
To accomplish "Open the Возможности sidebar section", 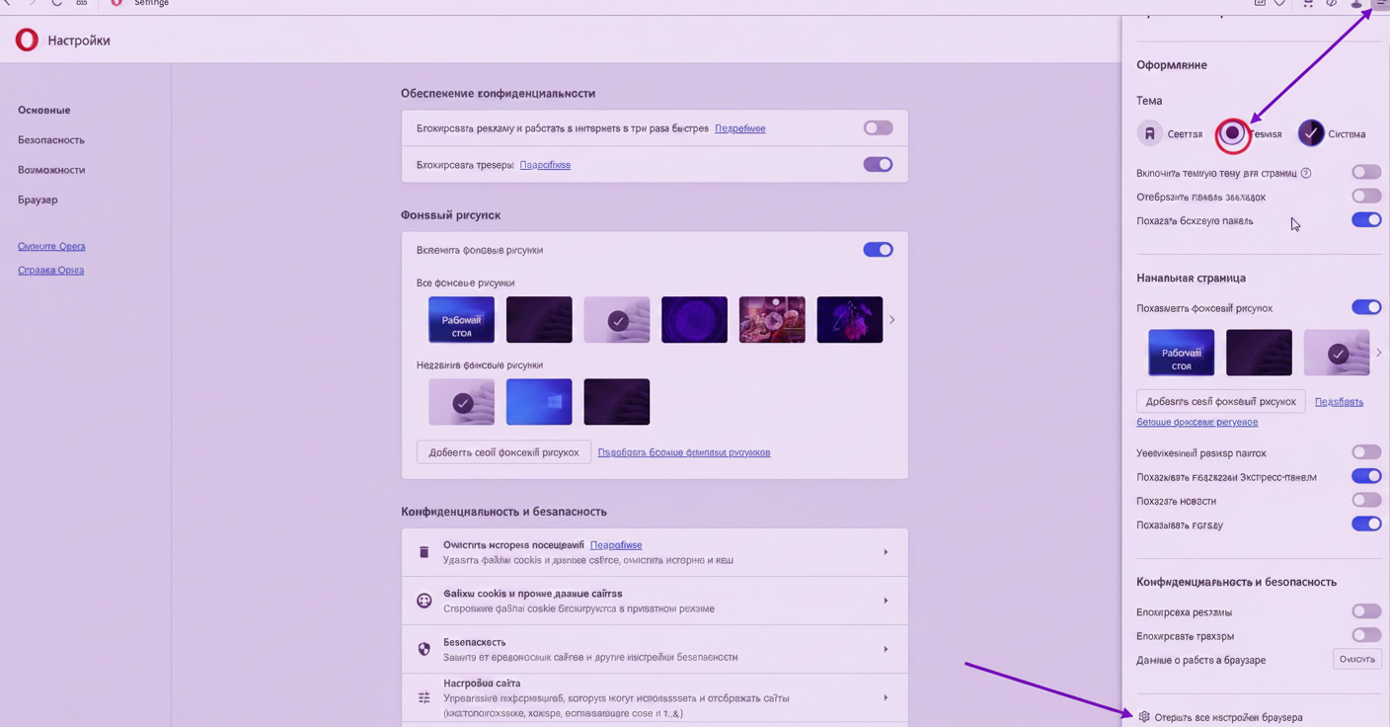I will pos(51,170).
